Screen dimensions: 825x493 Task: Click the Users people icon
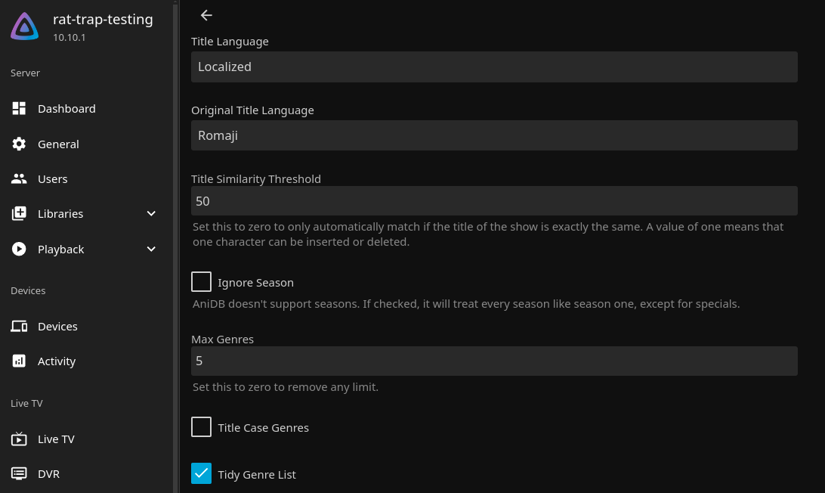pyautogui.click(x=19, y=179)
